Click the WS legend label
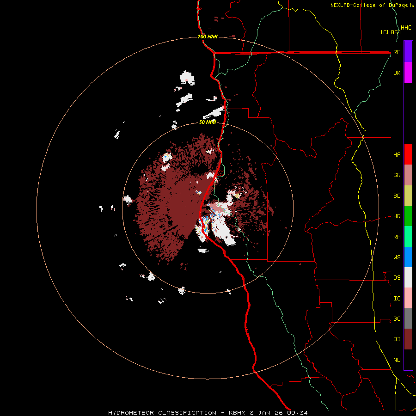The image size is (416, 416). [x=397, y=257]
